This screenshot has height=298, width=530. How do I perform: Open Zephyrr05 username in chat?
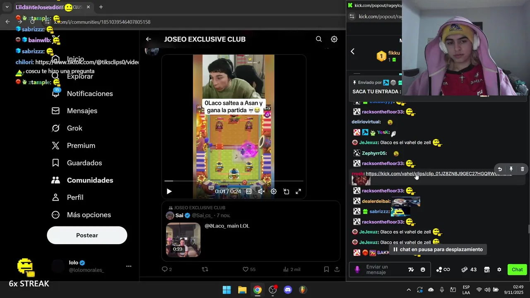[x=374, y=153]
